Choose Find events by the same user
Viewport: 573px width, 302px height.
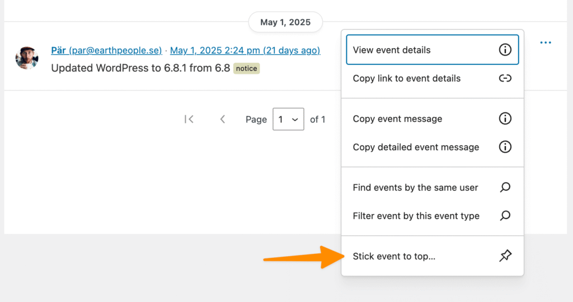pyautogui.click(x=415, y=187)
